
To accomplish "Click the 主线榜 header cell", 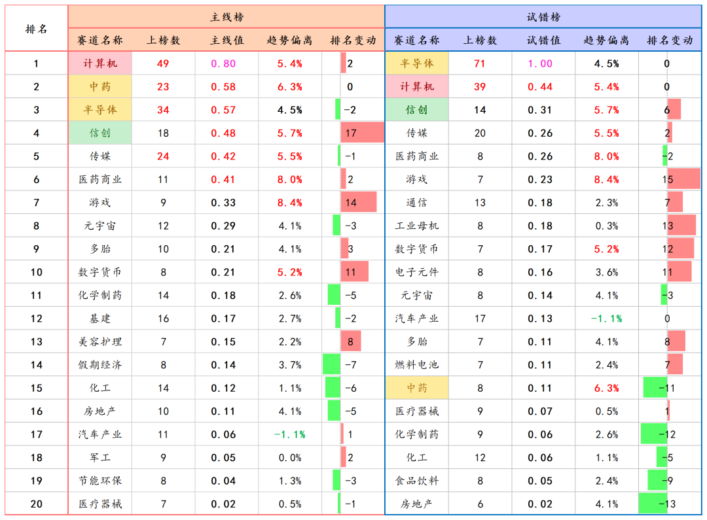I will (x=226, y=17).
